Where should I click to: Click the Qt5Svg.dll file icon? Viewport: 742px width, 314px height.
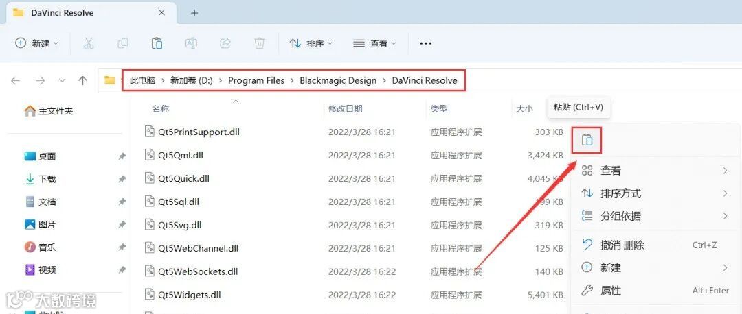[150, 225]
